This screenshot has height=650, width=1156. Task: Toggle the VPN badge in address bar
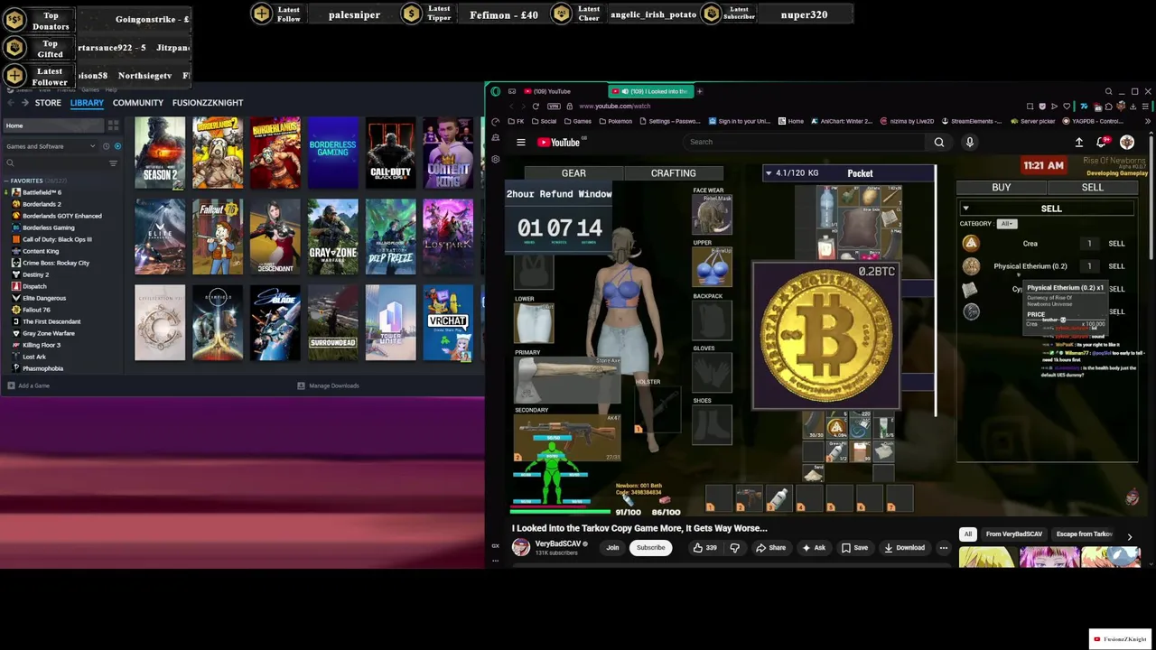coord(554,106)
